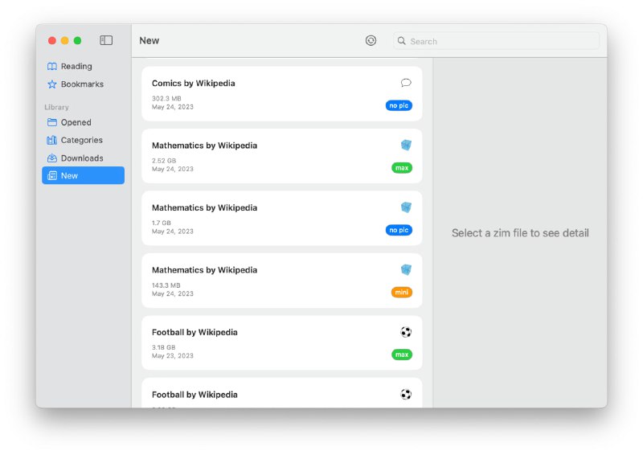Image resolution: width=643 pixels, height=455 pixels.
Task: Go to Downloads in the sidebar
Action: click(x=82, y=158)
